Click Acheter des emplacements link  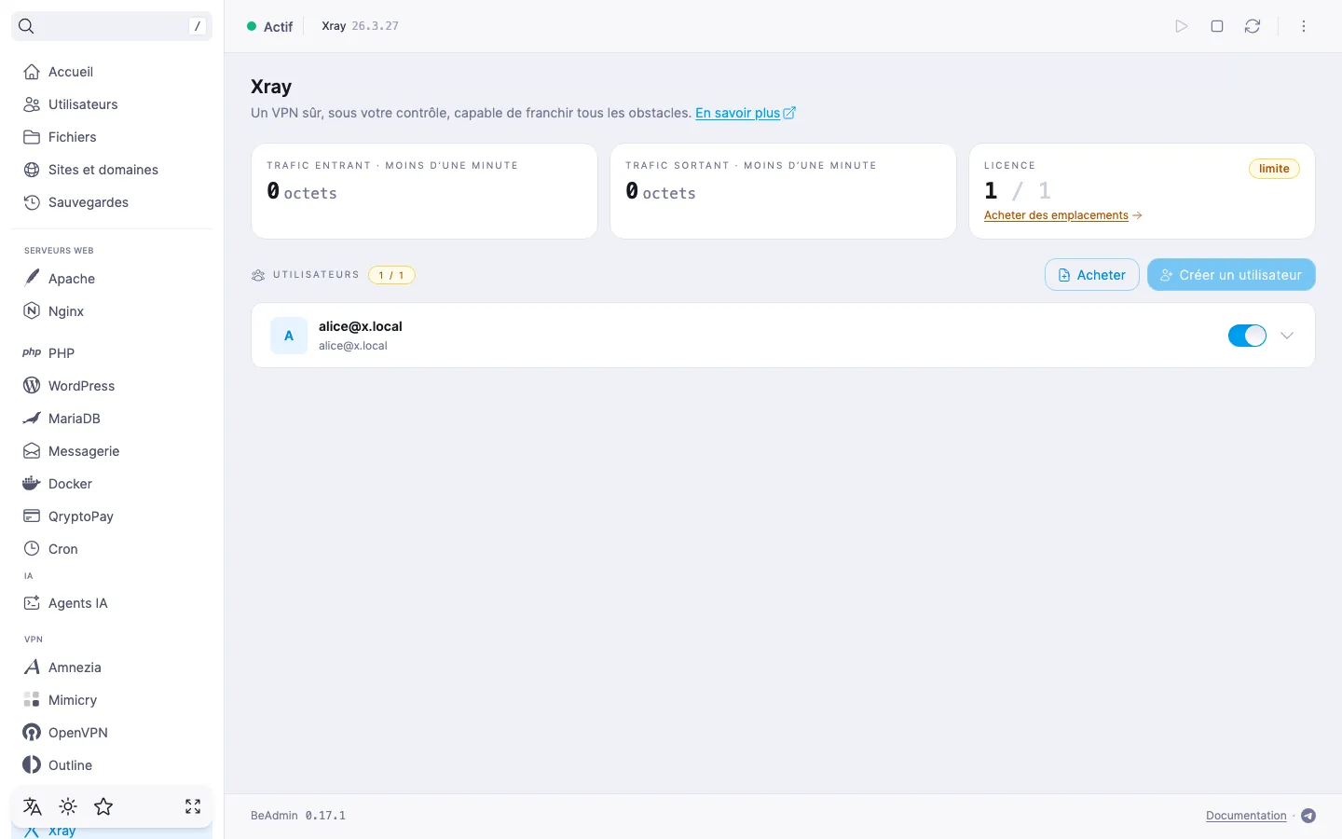coord(1063,215)
